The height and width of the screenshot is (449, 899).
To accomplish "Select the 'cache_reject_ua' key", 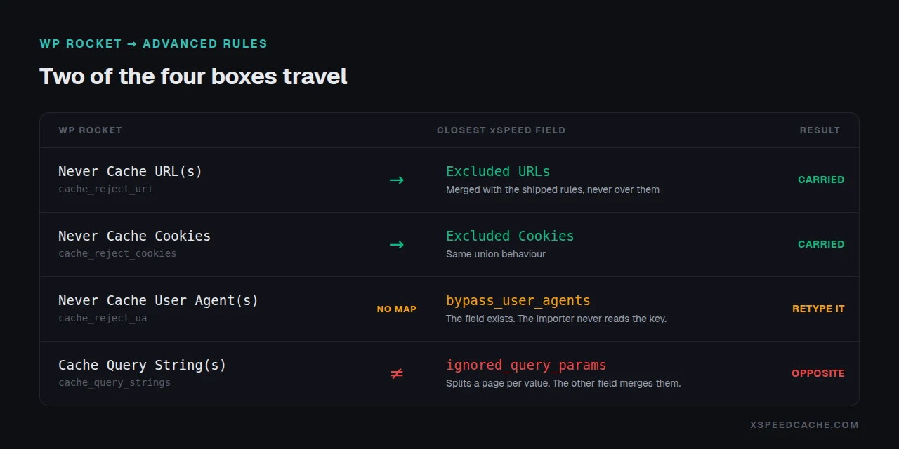I will click(x=103, y=319).
